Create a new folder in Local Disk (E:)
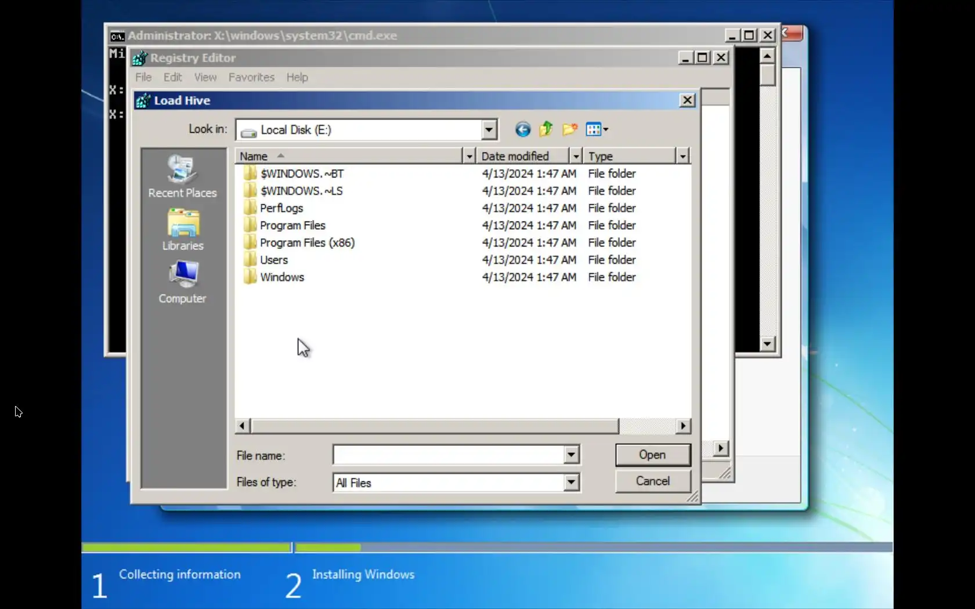 [x=570, y=129]
